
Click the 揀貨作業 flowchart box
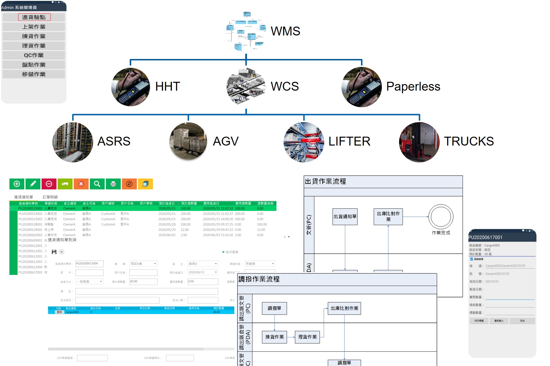274,337
